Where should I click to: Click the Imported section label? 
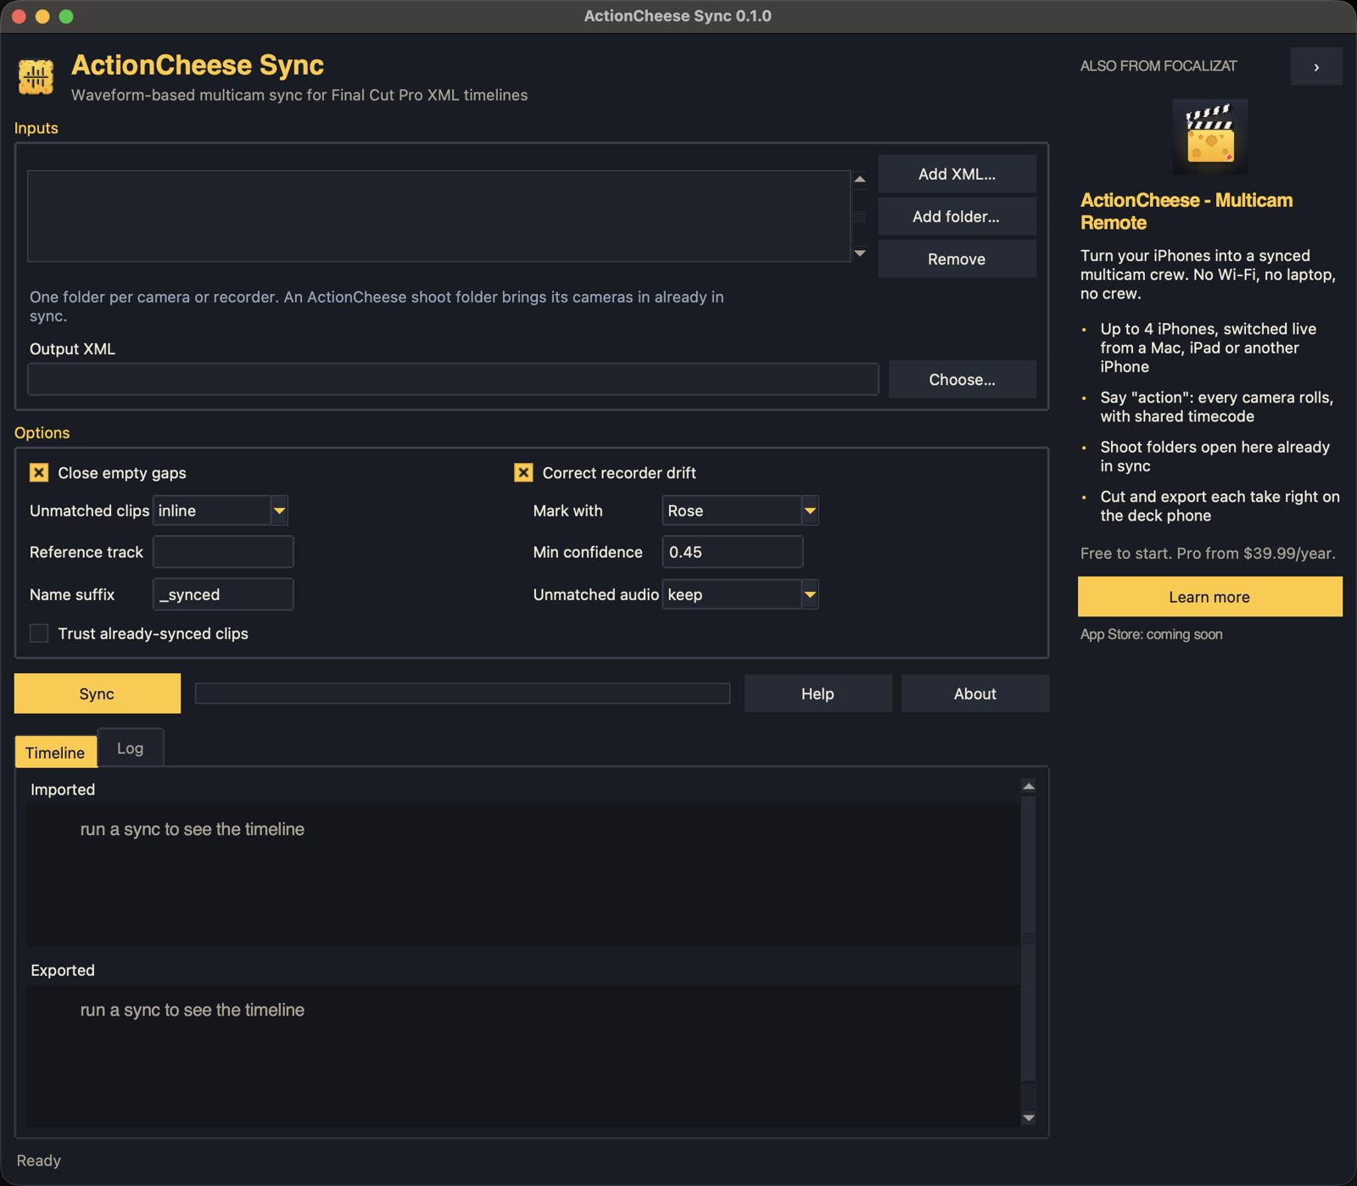(x=63, y=789)
